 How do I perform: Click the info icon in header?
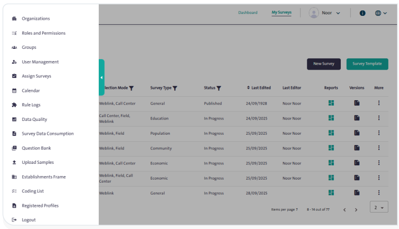(x=362, y=13)
